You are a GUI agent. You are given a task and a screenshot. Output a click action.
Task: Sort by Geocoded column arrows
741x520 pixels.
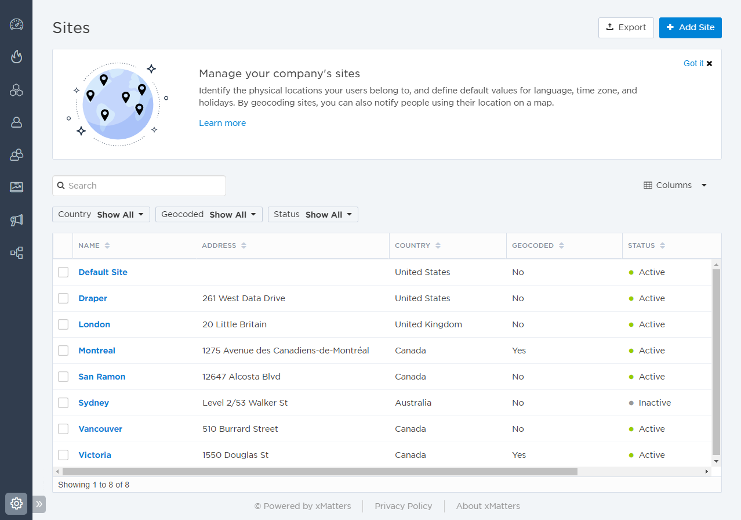pos(561,245)
